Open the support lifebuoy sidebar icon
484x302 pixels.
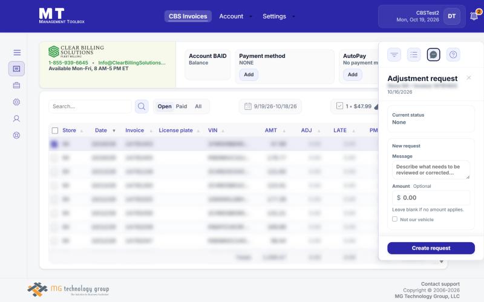(17, 135)
